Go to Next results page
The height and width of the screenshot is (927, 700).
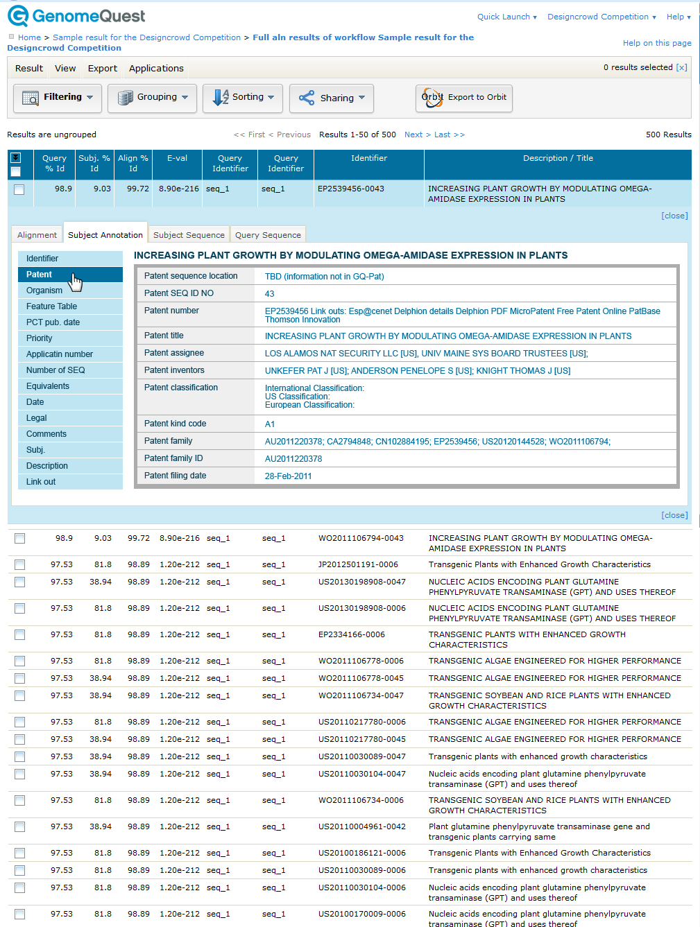[413, 135]
